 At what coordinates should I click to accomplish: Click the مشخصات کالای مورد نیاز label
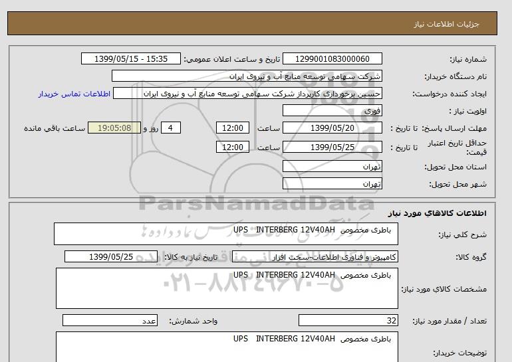point(444,289)
